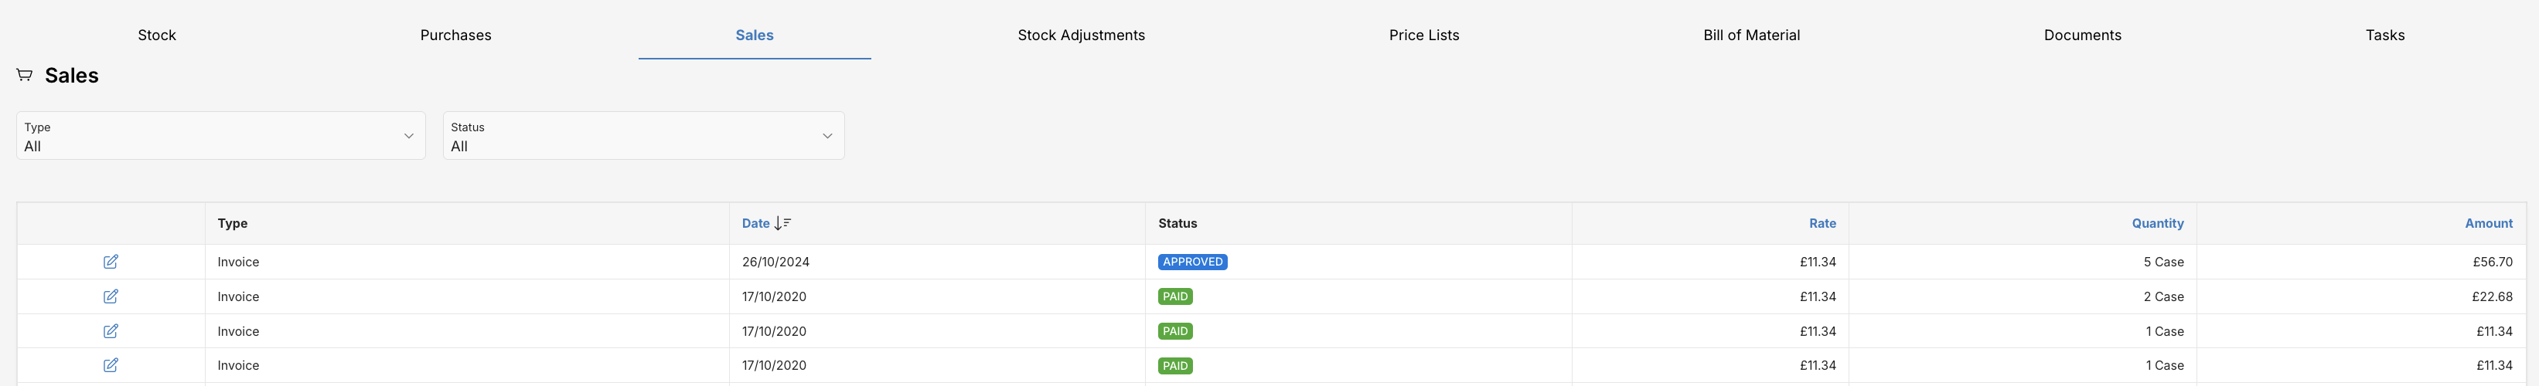2539x386 pixels.
Task: Click the Date sort descending arrow
Action: [782, 224]
